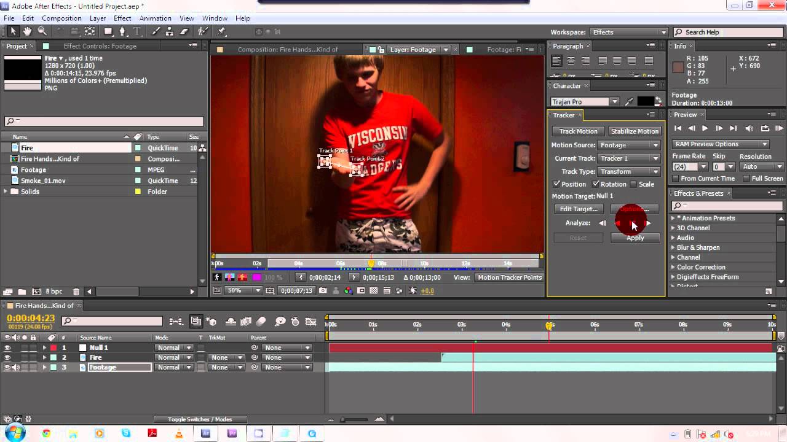787x442 pixels.
Task: Open the 50% magnification dropdown
Action: coord(243,291)
